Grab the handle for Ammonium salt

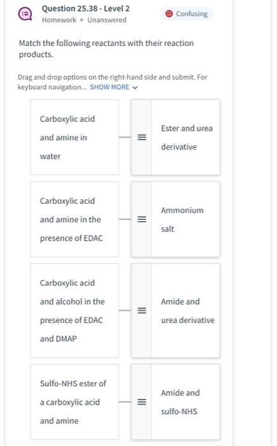click(142, 219)
